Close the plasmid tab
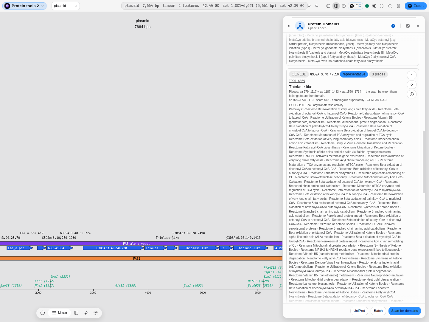 pos(76,6)
